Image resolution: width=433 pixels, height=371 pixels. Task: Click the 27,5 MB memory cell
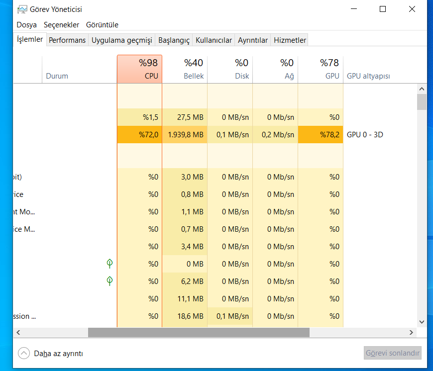point(185,117)
